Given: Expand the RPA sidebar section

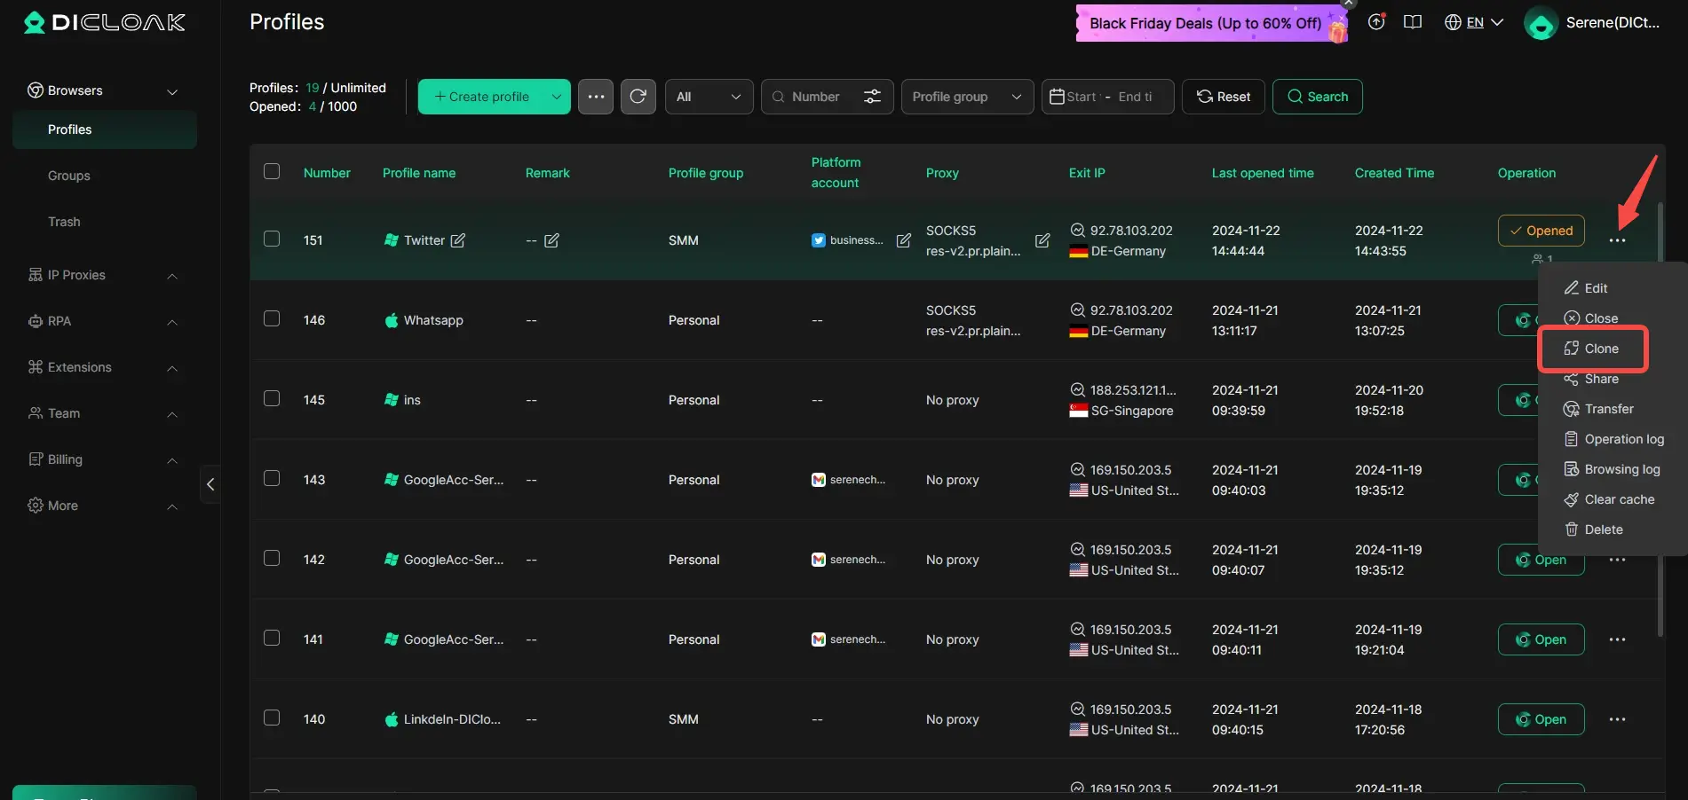Looking at the screenshot, I should click(x=172, y=322).
